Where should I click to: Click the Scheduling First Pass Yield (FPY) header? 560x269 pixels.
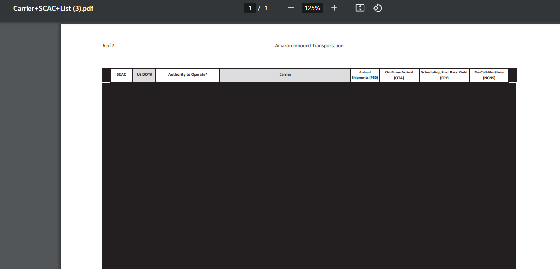tap(444, 75)
